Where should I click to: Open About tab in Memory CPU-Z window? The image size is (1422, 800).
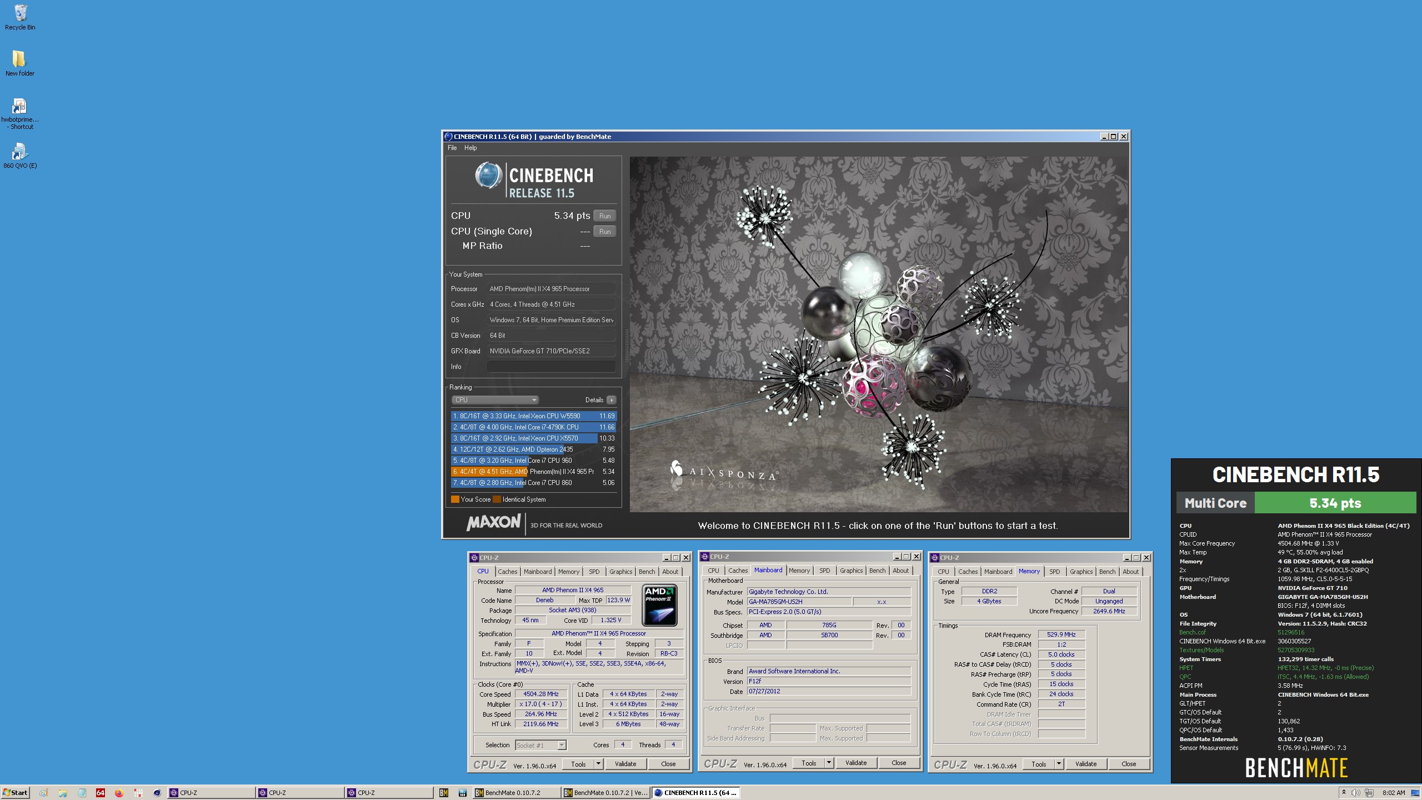[1130, 571]
